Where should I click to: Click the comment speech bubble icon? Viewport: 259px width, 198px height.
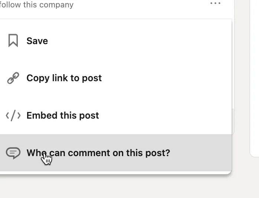point(13,153)
